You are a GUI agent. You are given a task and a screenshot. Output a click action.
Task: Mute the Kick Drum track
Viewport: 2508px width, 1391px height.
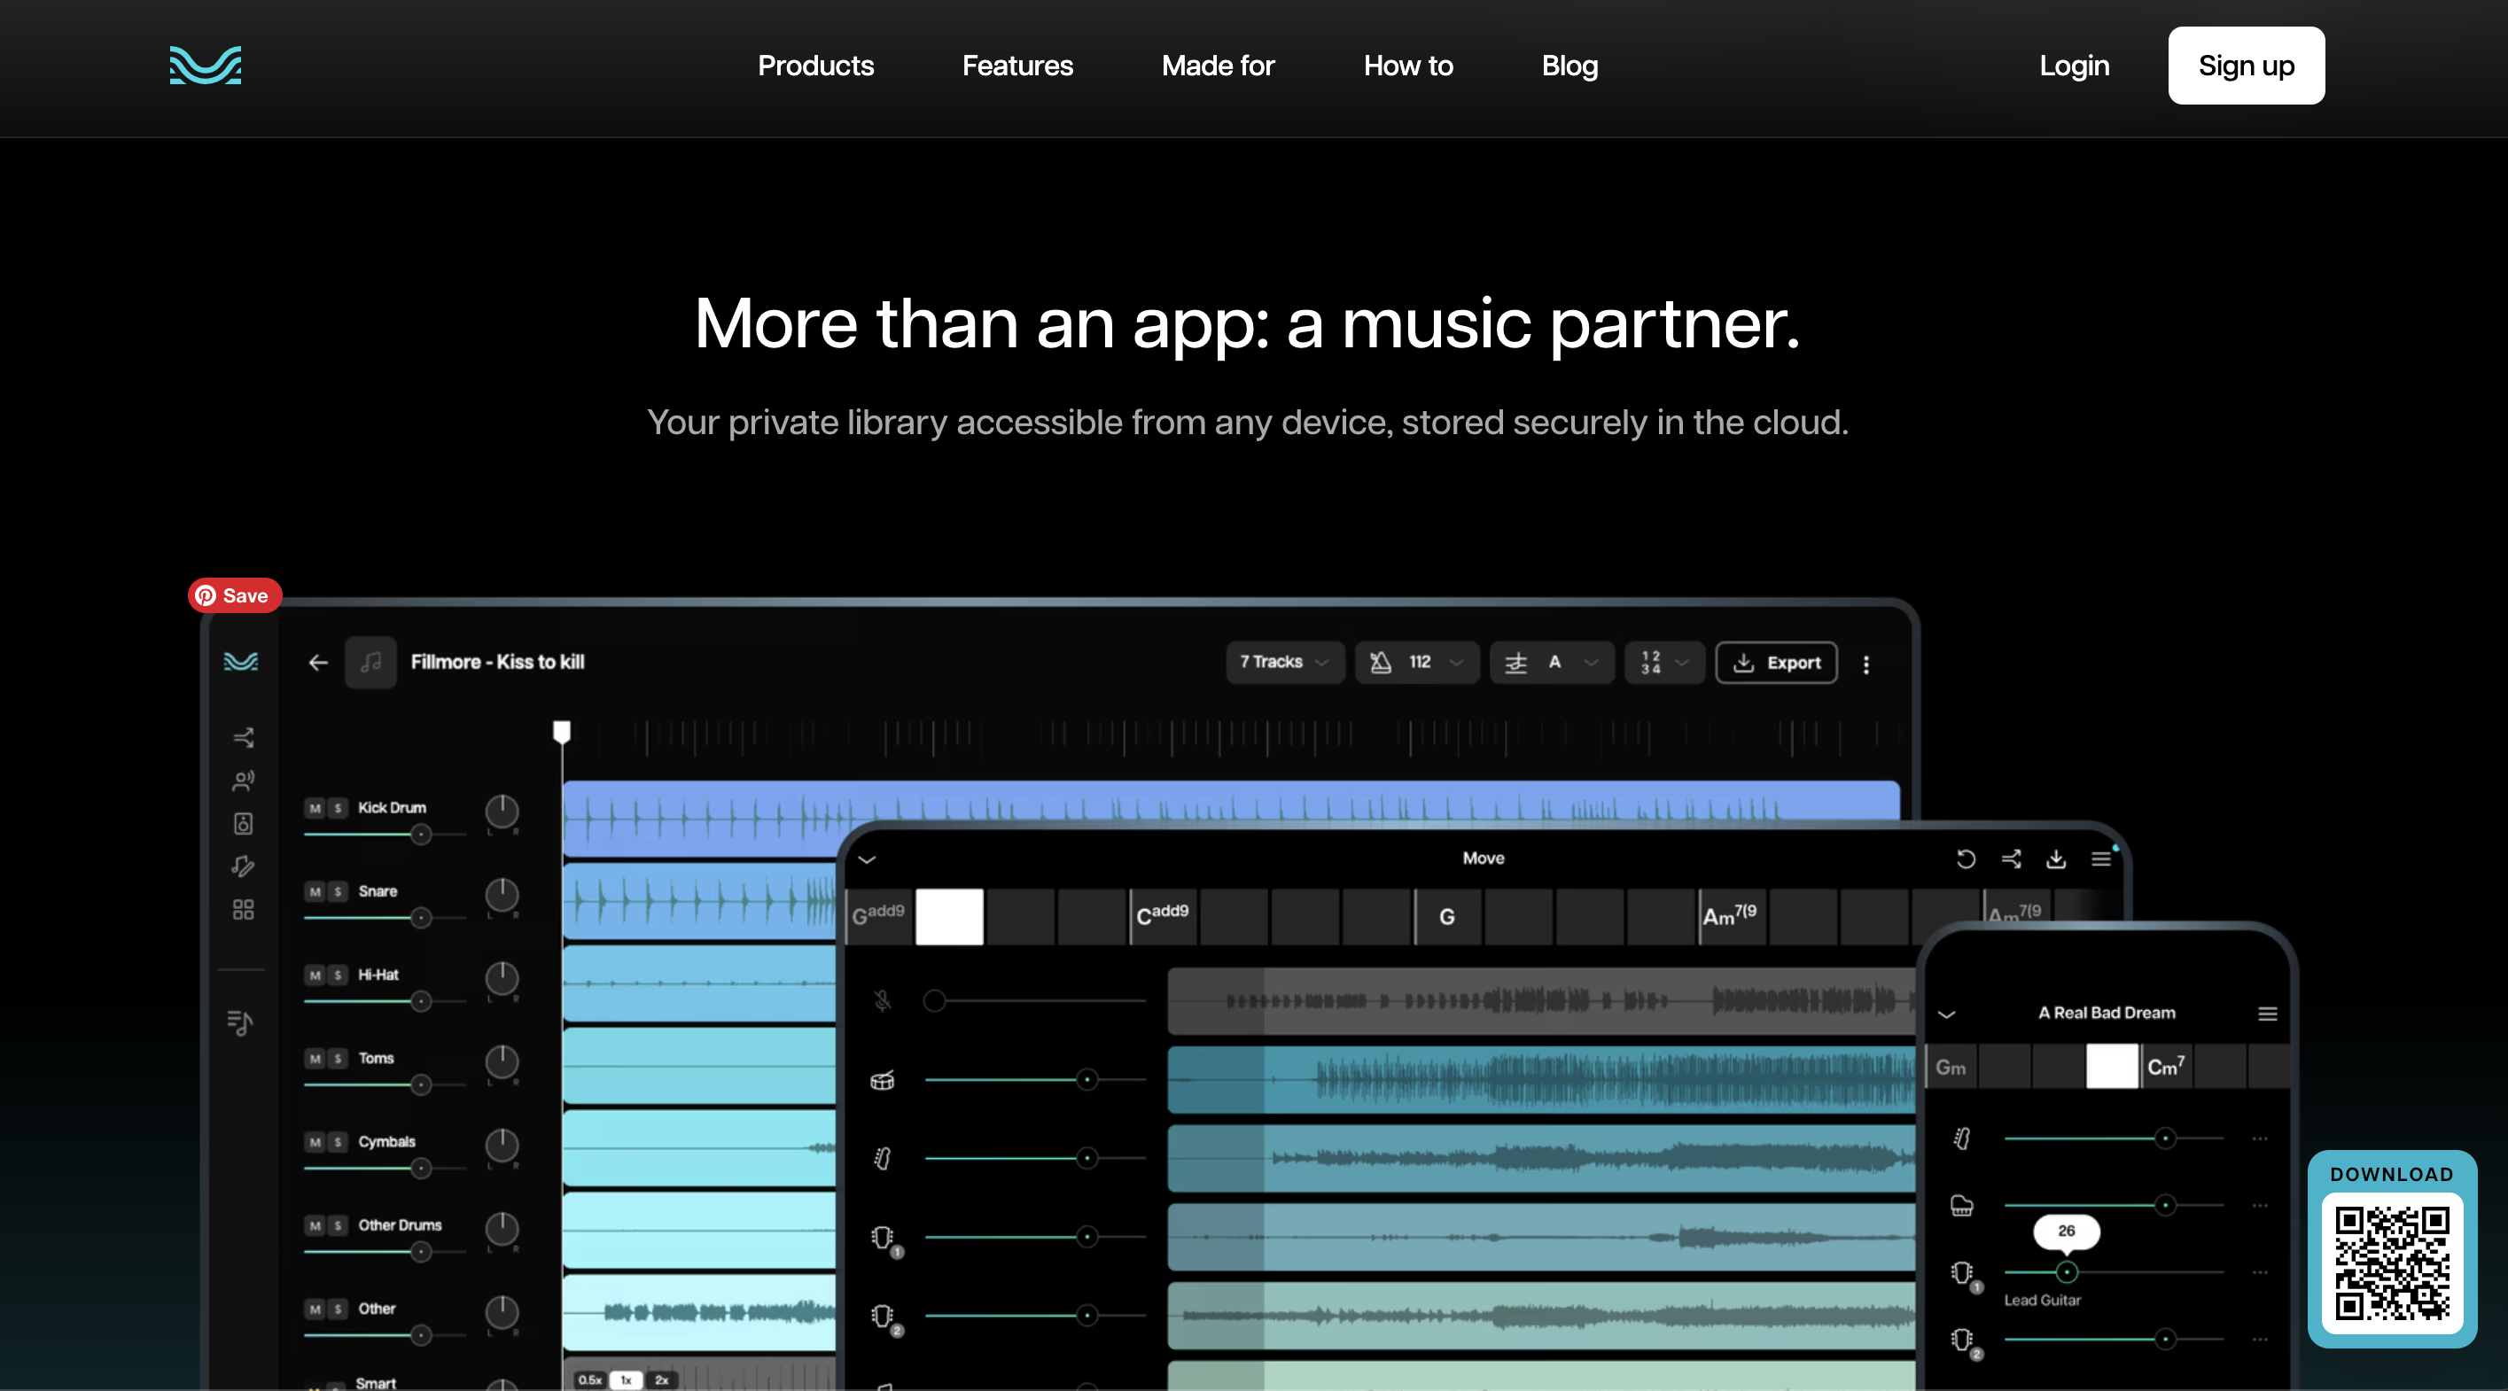tap(315, 808)
